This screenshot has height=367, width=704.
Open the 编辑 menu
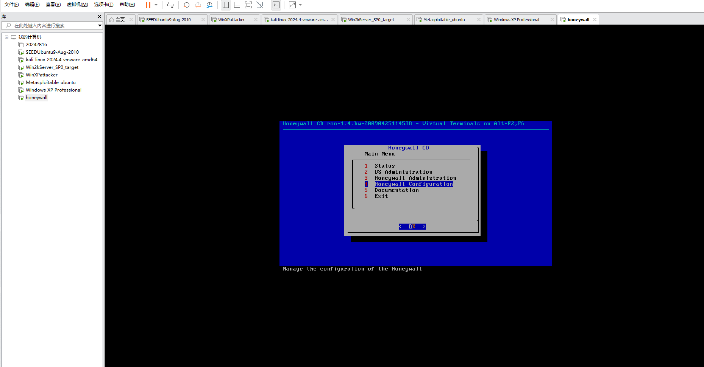click(32, 5)
